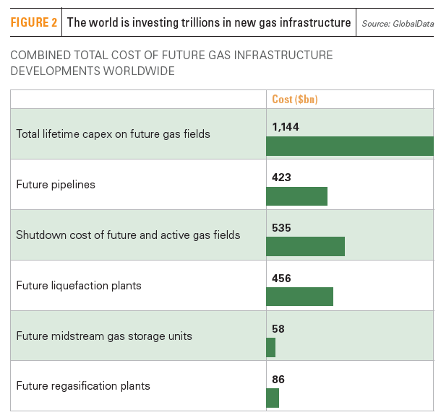Click the figure title about gas infrastructure
The image size is (441, 420).
[209, 23]
